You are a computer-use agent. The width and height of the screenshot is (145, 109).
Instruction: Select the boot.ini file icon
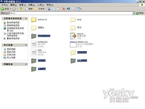[73, 36]
